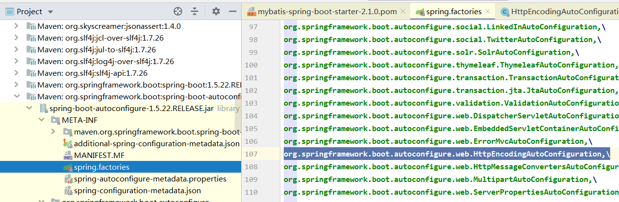Open the Project panel settings gear
The width and height of the screenshot is (619, 202).
coord(216,11)
